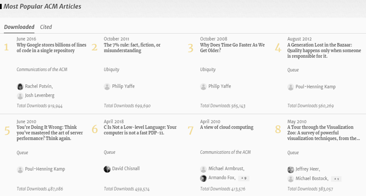Screen dimensions: 366x196
Task: Switch to the Cited tab
Action: pos(46,27)
